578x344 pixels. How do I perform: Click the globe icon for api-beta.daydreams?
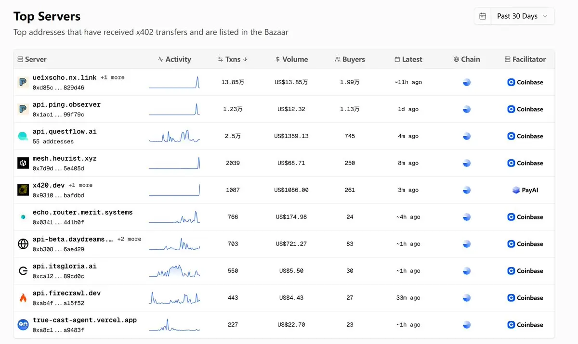tap(23, 244)
